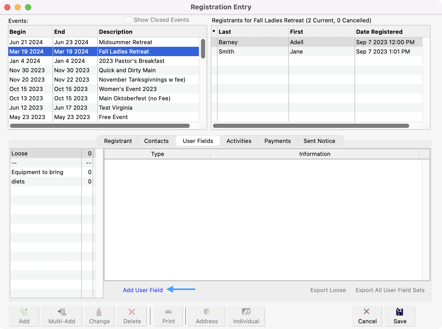Select the Midsummer Retreat event row
Image resolution: width=442 pixels, height=329 pixels.
coord(125,42)
